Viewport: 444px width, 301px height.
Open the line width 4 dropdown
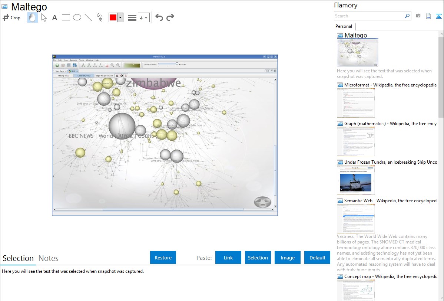[x=144, y=17]
